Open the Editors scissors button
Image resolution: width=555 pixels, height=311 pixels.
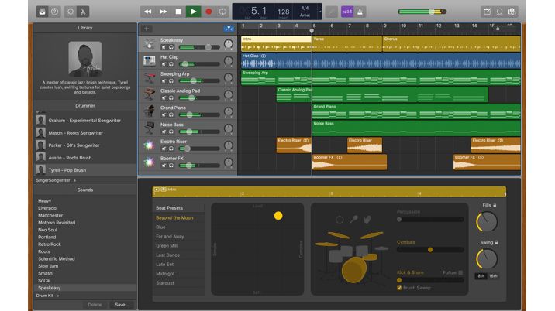tap(83, 12)
